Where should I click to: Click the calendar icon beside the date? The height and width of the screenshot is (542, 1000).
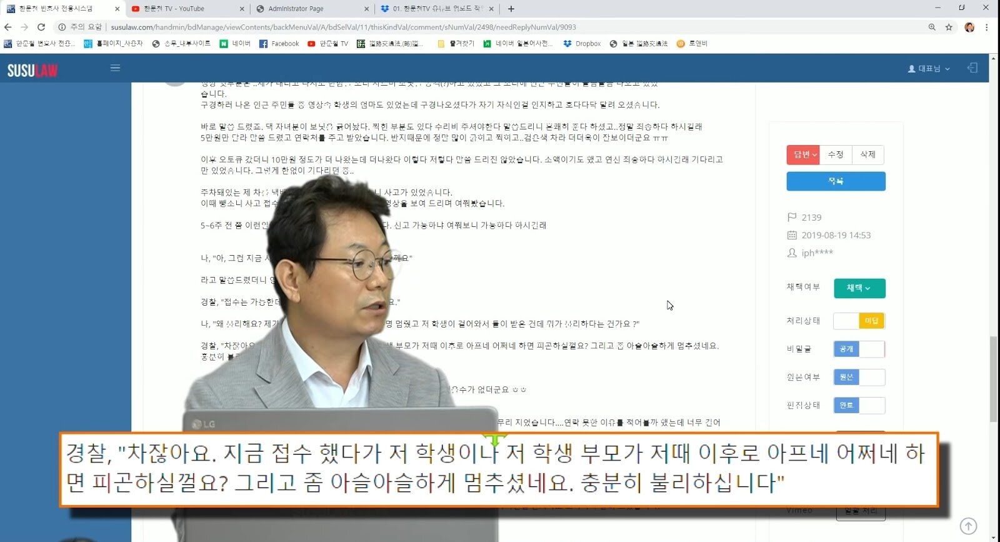792,235
